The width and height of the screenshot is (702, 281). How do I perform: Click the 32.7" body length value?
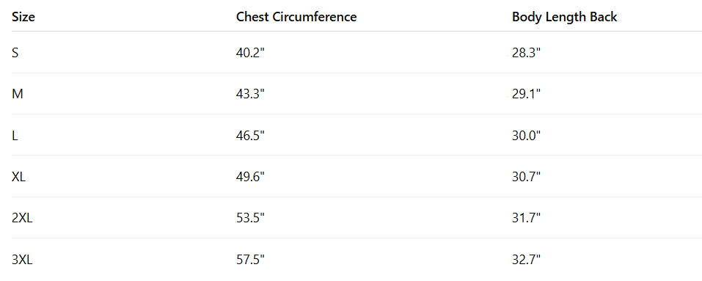click(527, 260)
